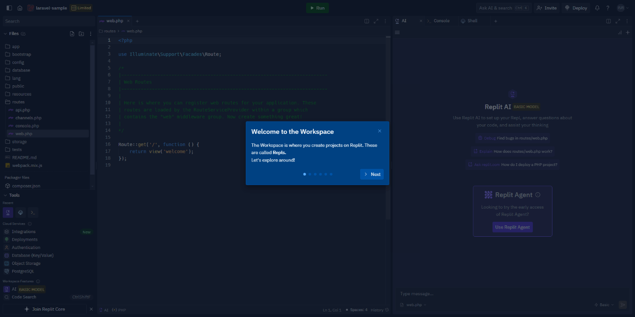Run the project with the Run button

317,8
